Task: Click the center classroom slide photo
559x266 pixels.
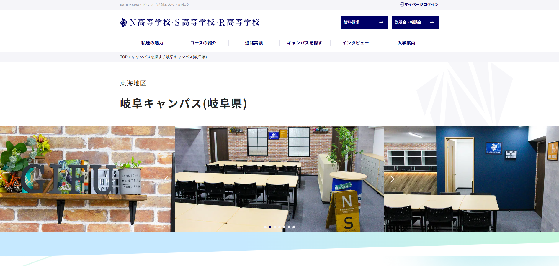Action: pyautogui.click(x=279, y=179)
